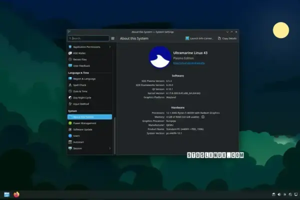300x200 pixels.
Task: Open the volume tray icon
Action: [x=279, y=194]
